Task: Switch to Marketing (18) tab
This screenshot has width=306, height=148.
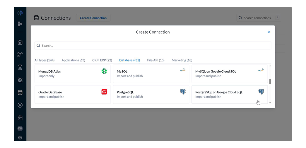Action: (x=182, y=60)
